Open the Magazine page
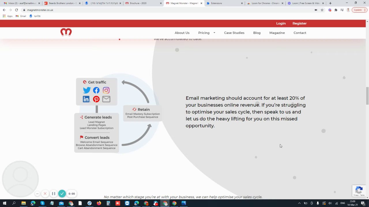Viewport: 369px width, 207px height. [277, 33]
